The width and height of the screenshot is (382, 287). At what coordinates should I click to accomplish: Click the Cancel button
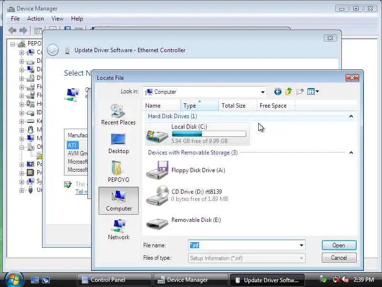click(x=339, y=258)
